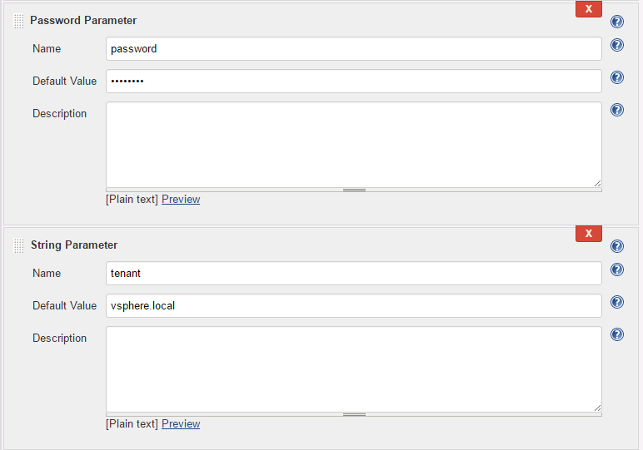Grab the String Parameter drag handle
This screenshot has width=643, height=450.
[x=19, y=246]
